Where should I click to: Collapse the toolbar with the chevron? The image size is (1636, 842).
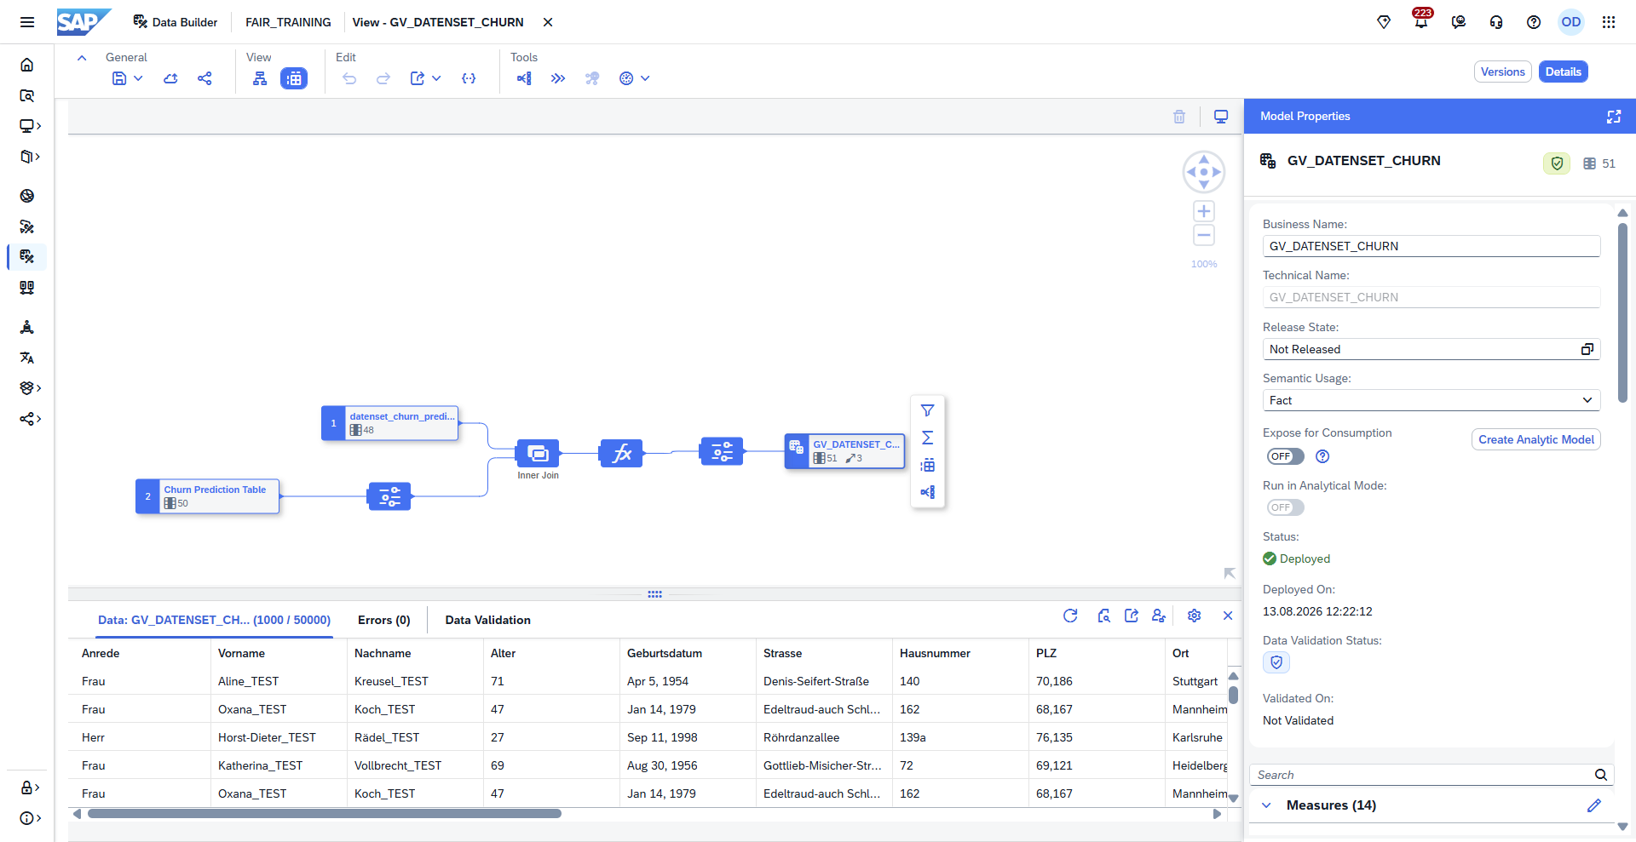pyautogui.click(x=82, y=58)
